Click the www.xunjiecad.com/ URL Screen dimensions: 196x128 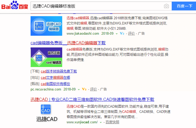[x=82, y=122]
